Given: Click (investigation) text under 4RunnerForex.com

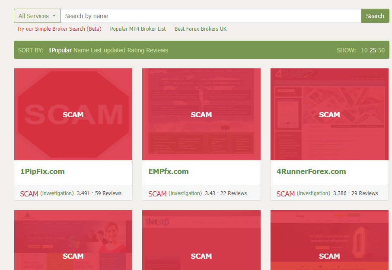Looking at the screenshot, I should 313,193.
